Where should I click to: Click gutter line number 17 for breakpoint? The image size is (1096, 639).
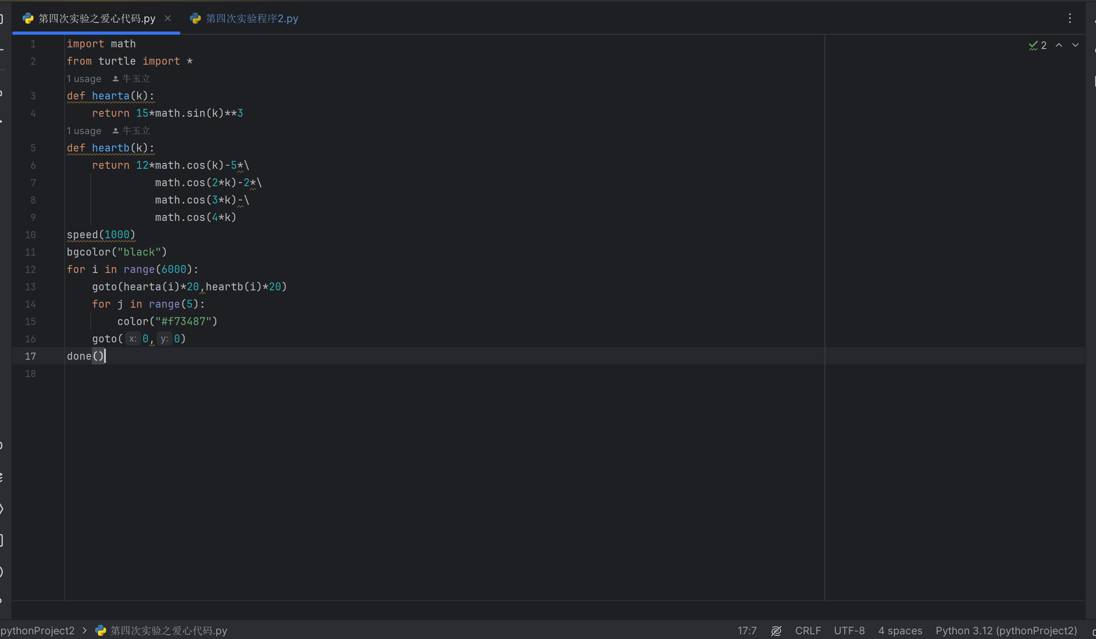pos(30,357)
